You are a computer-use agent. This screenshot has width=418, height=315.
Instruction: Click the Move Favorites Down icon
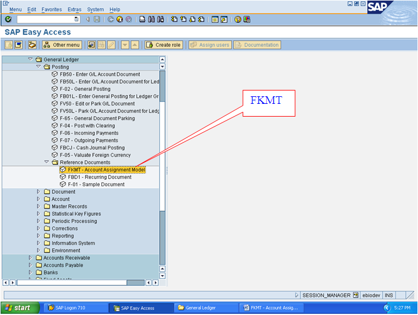(x=125, y=45)
